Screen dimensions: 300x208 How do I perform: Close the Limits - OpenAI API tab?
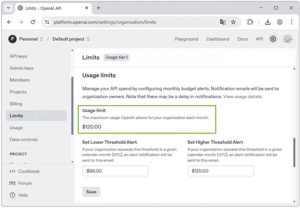pyautogui.click(x=86, y=8)
